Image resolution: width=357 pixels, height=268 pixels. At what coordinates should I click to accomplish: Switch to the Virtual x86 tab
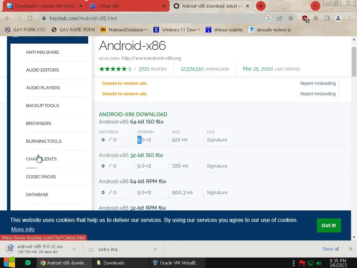tap(128, 6)
